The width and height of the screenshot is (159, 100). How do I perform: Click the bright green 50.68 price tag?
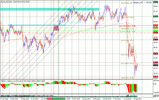click(156, 31)
